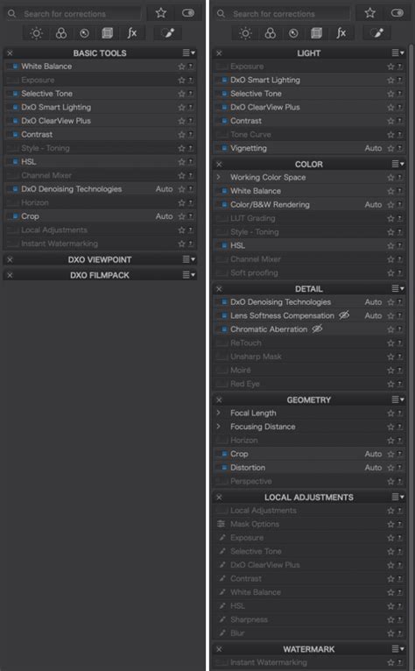Expand Focal Length chevron
This screenshot has height=671, width=415.
[219, 413]
